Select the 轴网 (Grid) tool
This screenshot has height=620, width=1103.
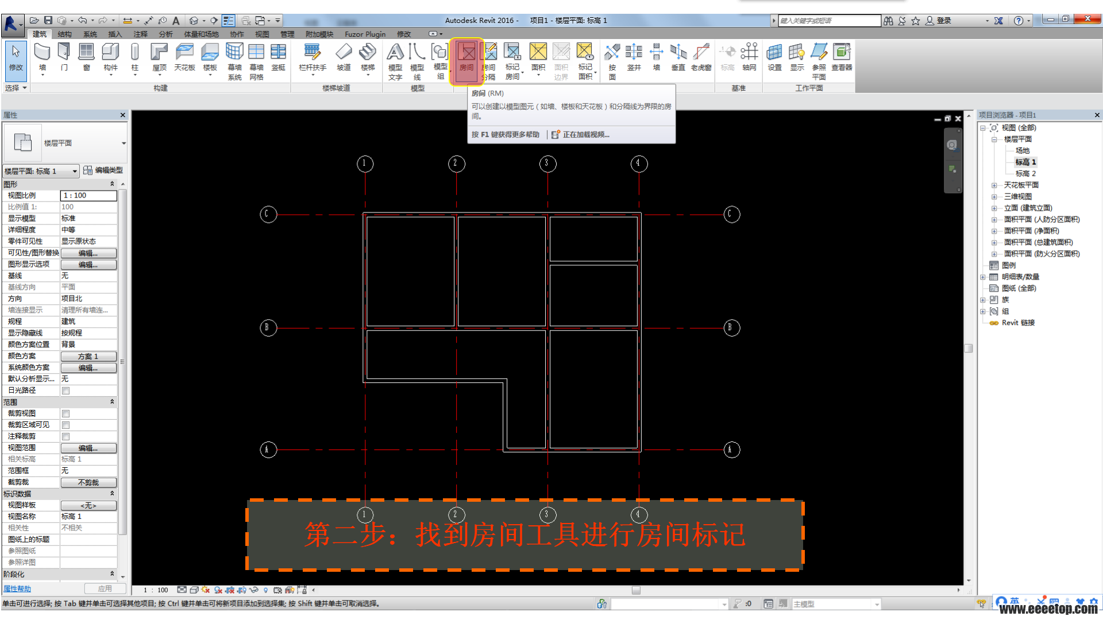point(749,57)
